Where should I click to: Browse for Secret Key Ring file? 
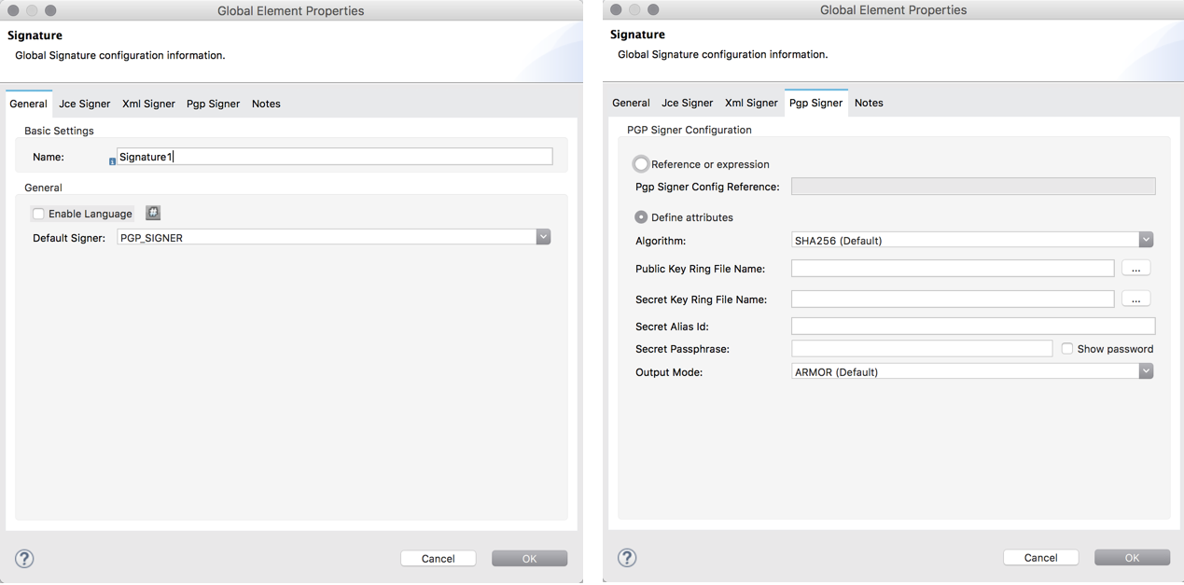(1135, 299)
